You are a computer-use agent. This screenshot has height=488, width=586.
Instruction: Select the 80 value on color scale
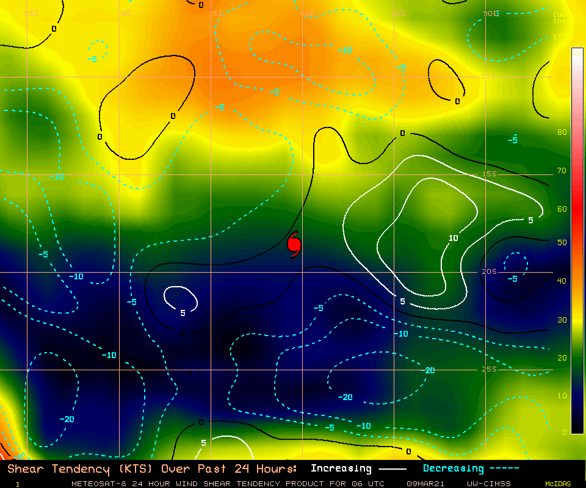pyautogui.click(x=562, y=132)
